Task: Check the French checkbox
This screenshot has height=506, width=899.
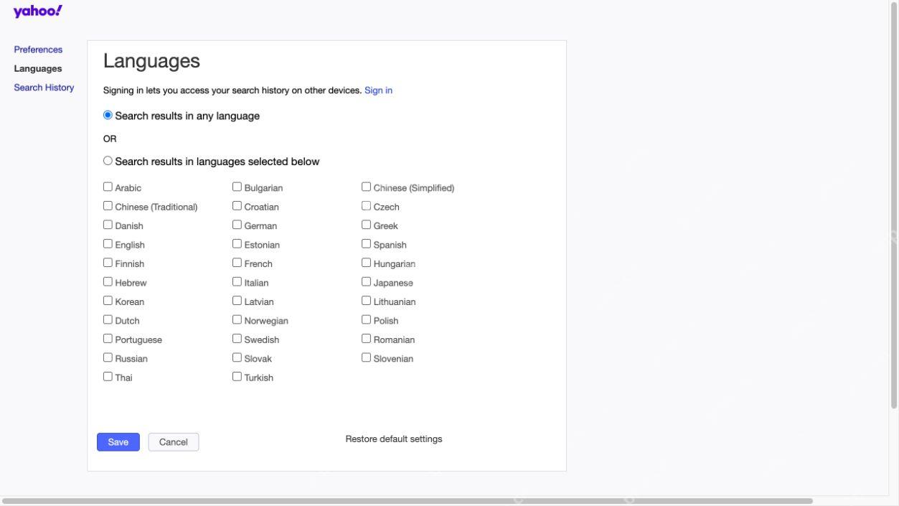Action: (x=237, y=263)
